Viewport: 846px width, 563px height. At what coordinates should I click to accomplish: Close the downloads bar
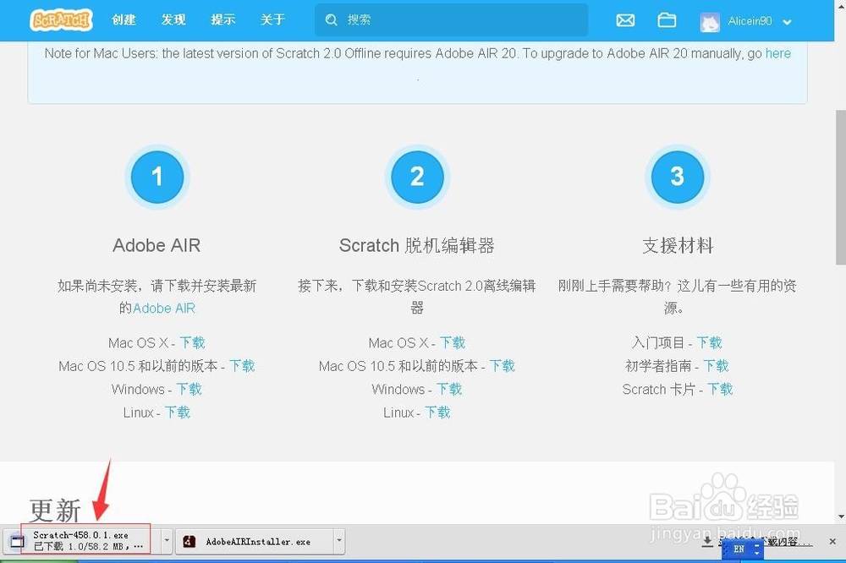(832, 541)
